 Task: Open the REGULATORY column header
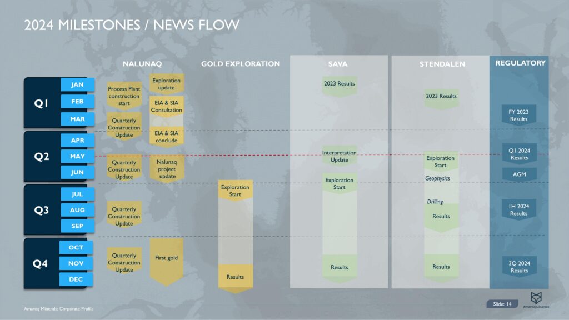pyautogui.click(x=520, y=63)
